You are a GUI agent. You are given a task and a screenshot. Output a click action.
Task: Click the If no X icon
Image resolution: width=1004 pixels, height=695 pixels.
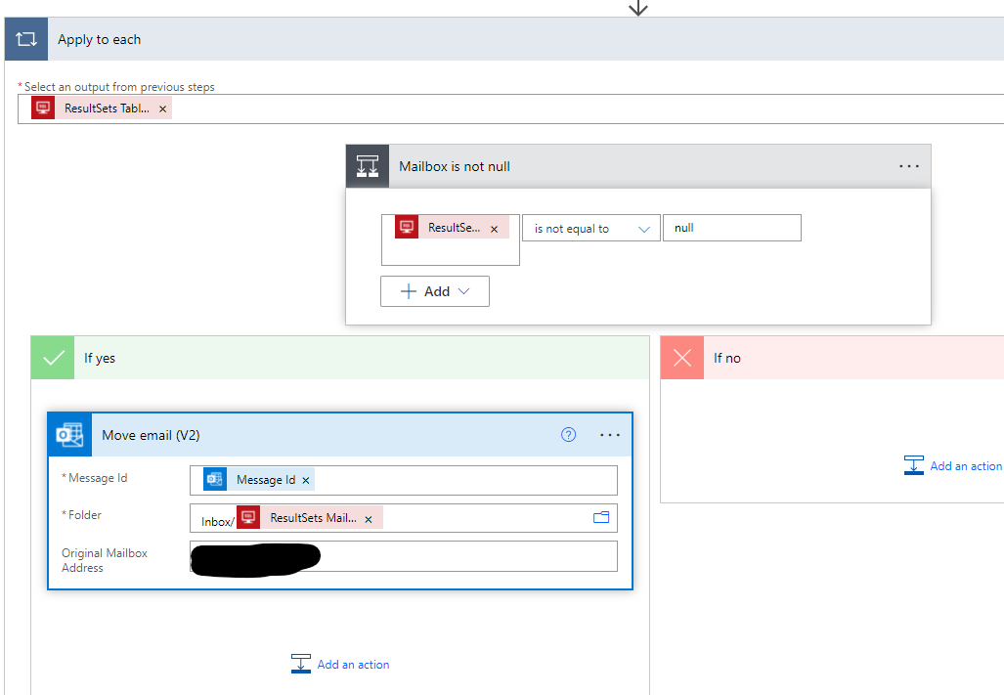[x=682, y=358]
